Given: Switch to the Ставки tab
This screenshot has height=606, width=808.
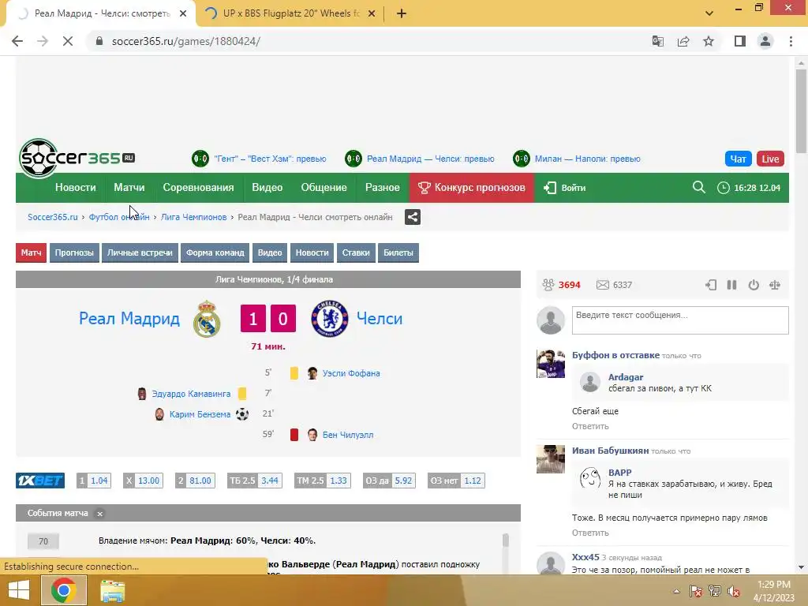Looking at the screenshot, I should click(356, 252).
